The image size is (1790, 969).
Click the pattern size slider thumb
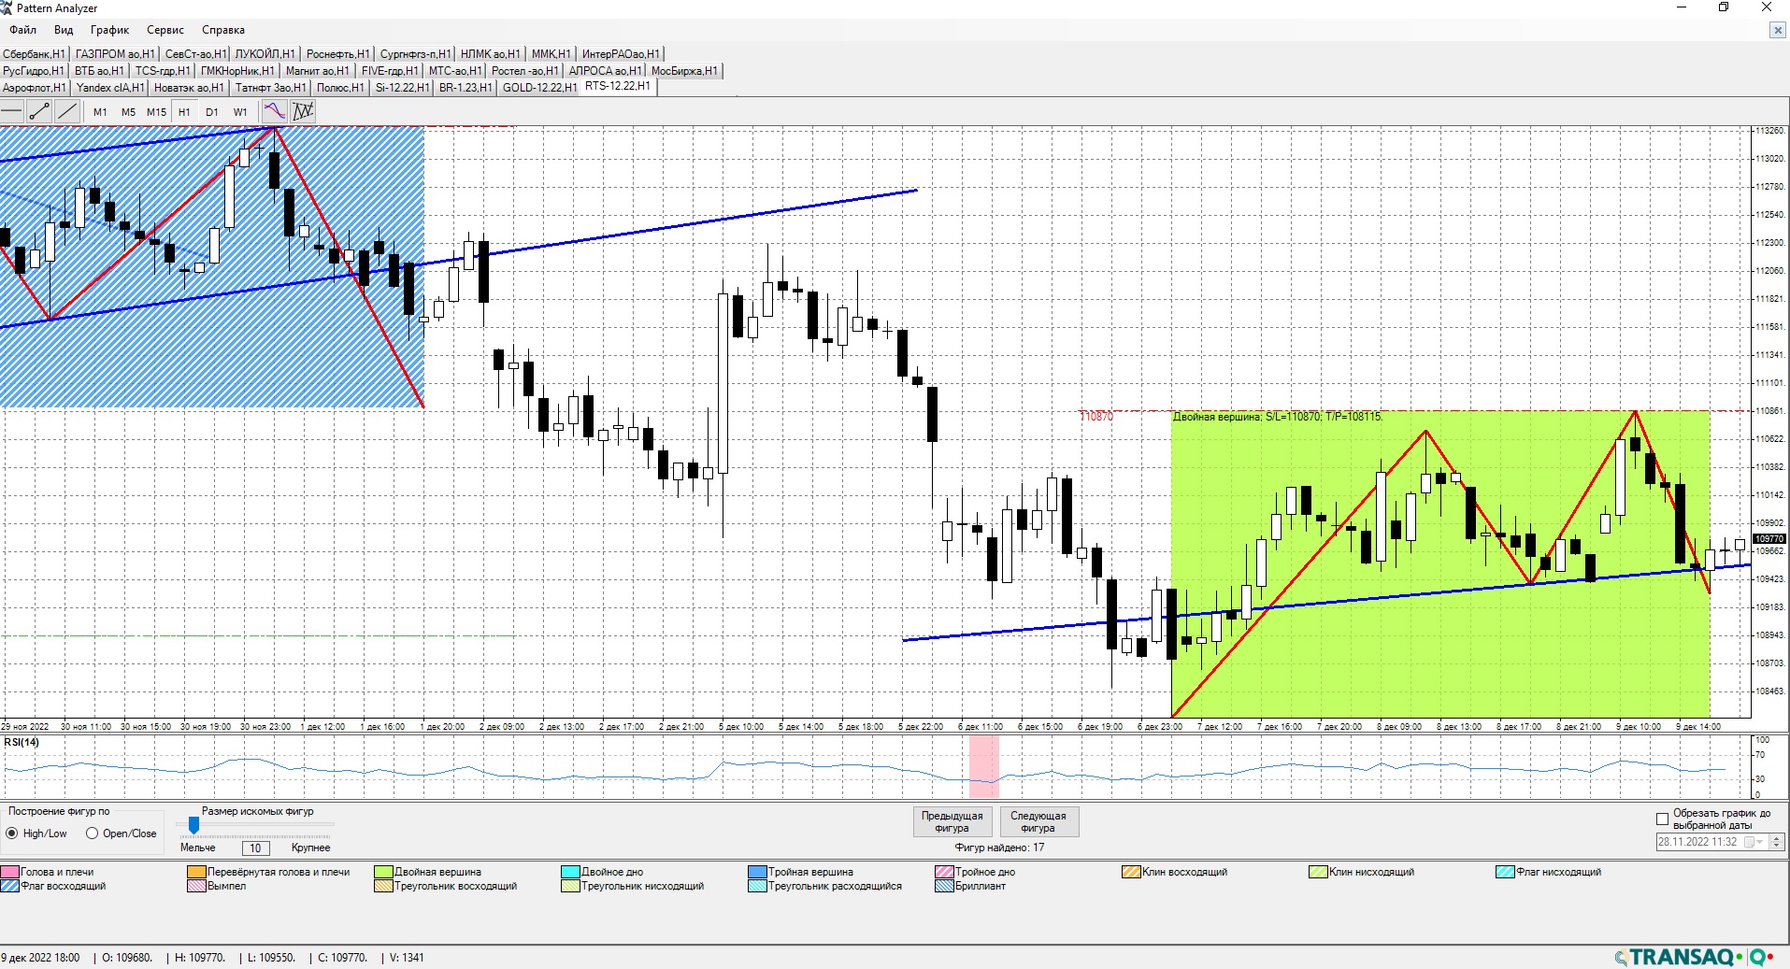click(x=193, y=826)
